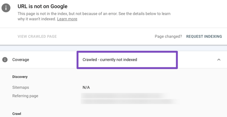Click the 'Crawled - currently not indexed' status
This screenshot has width=227, height=117.
[x=110, y=60]
